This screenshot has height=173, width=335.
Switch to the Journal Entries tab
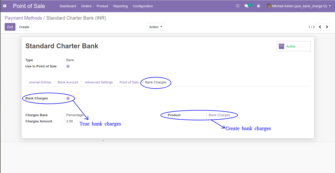coord(40,82)
